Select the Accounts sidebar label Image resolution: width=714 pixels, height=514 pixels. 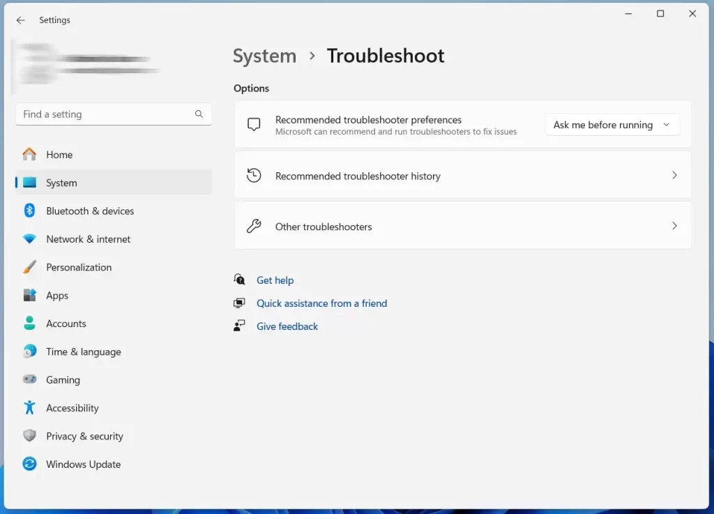[66, 324]
